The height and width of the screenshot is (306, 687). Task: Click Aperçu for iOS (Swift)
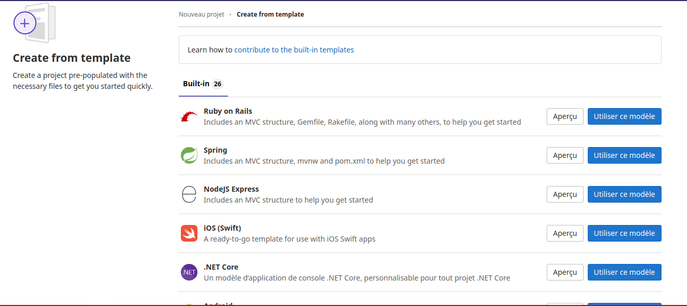(x=565, y=233)
